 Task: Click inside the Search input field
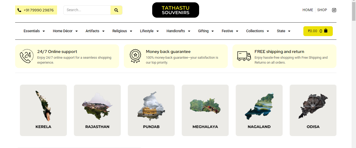coord(87,10)
